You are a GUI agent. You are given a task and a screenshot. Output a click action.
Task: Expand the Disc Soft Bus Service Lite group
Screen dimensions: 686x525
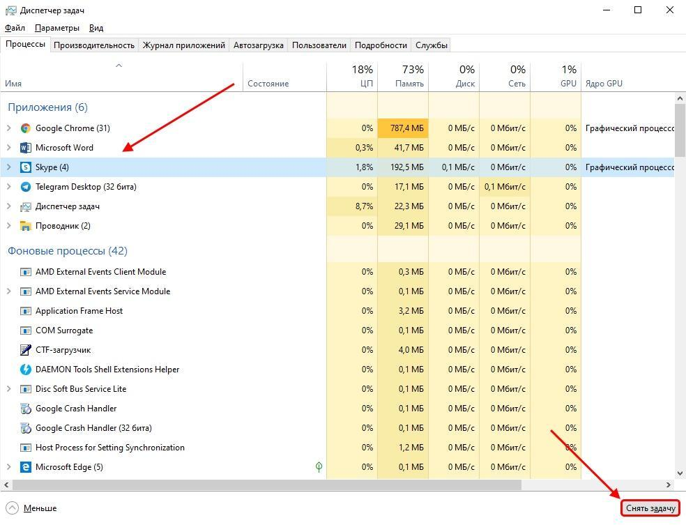pyautogui.click(x=9, y=389)
